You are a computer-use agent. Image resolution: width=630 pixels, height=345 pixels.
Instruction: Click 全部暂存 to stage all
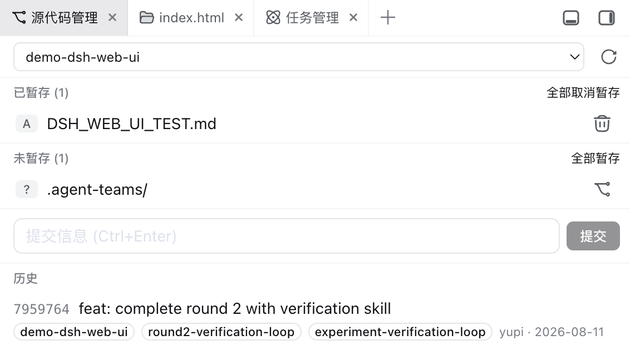click(x=595, y=158)
